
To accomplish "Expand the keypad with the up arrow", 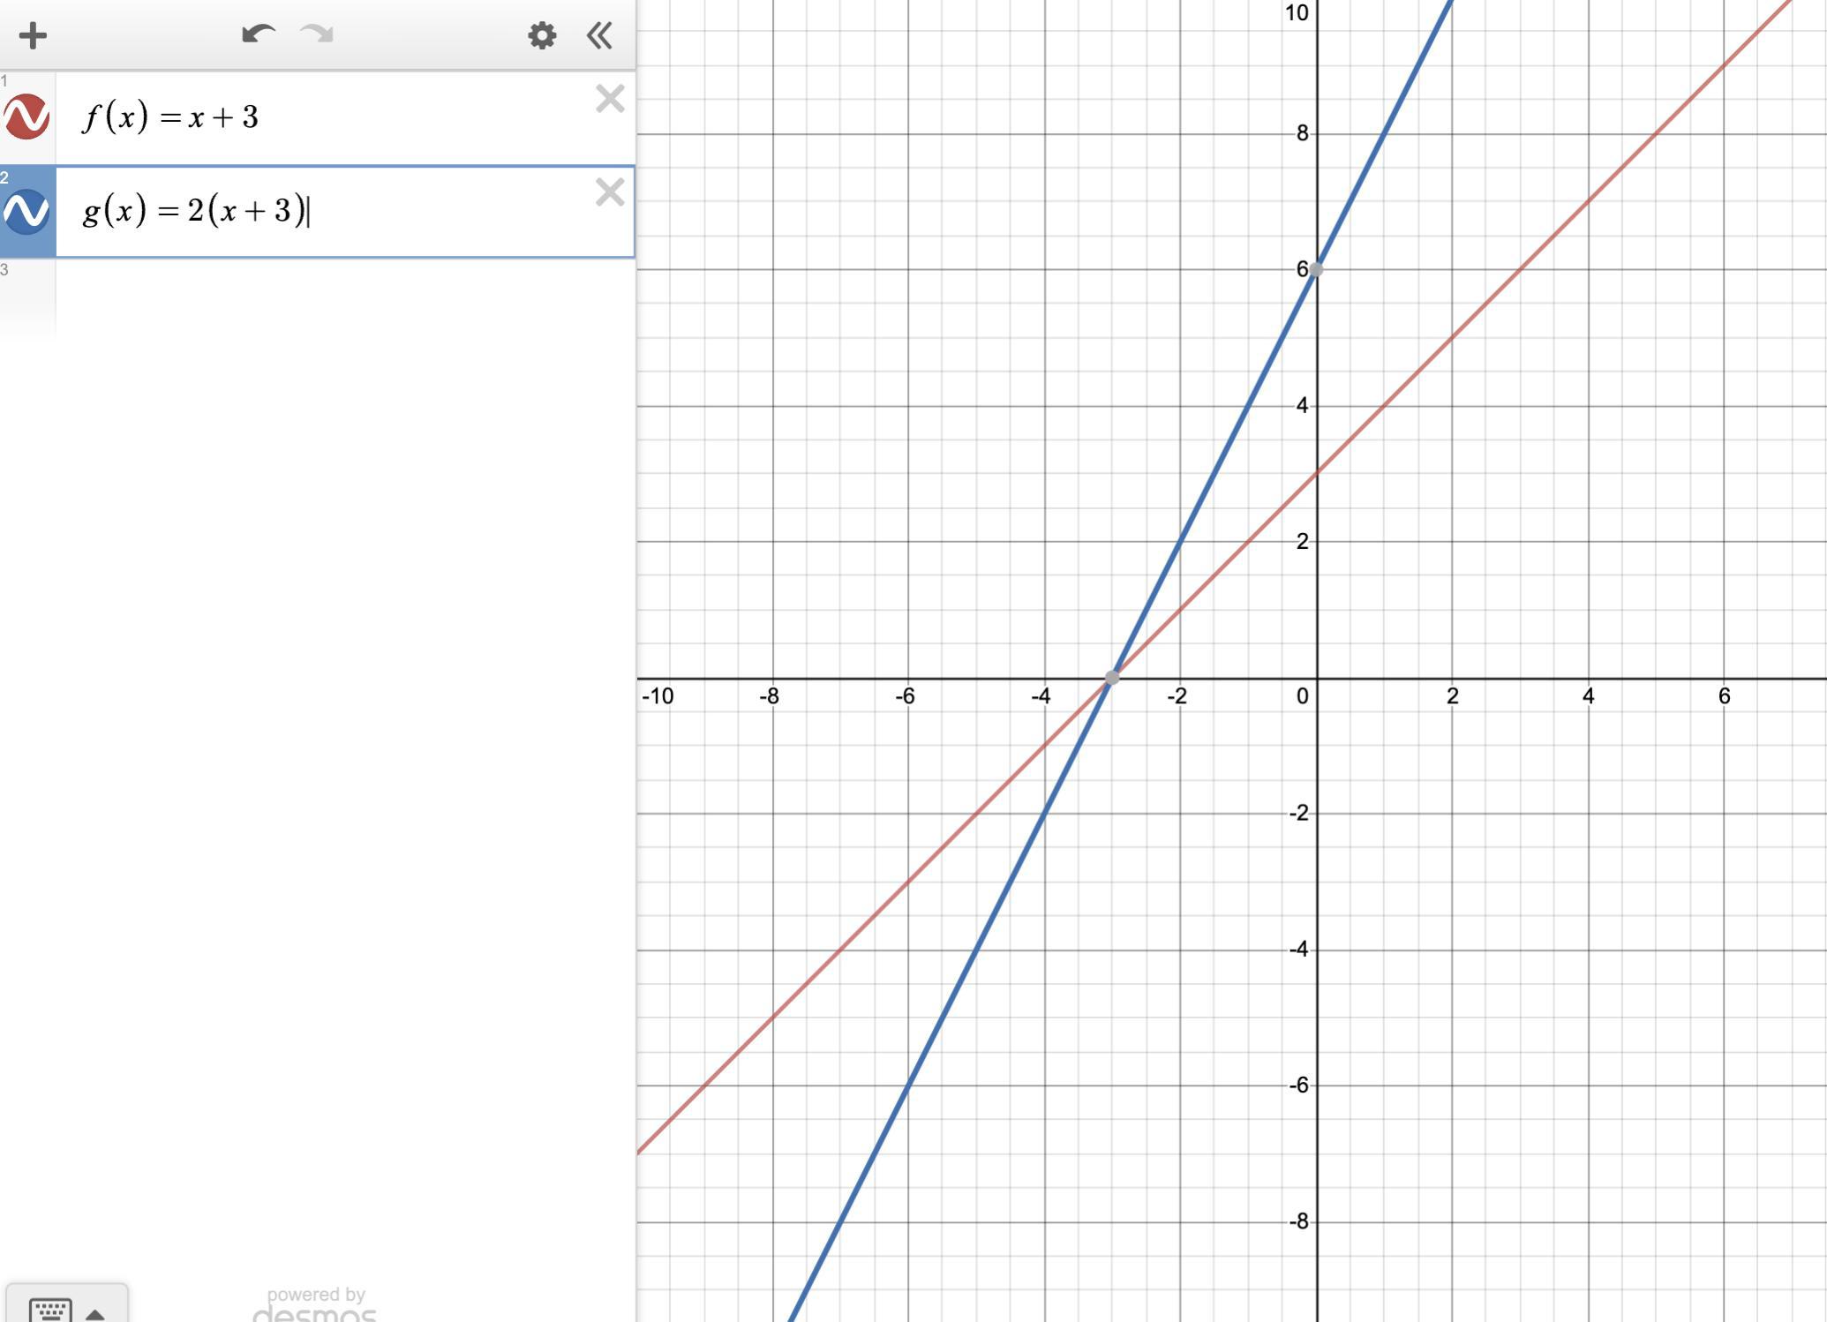I will pos(95,1313).
